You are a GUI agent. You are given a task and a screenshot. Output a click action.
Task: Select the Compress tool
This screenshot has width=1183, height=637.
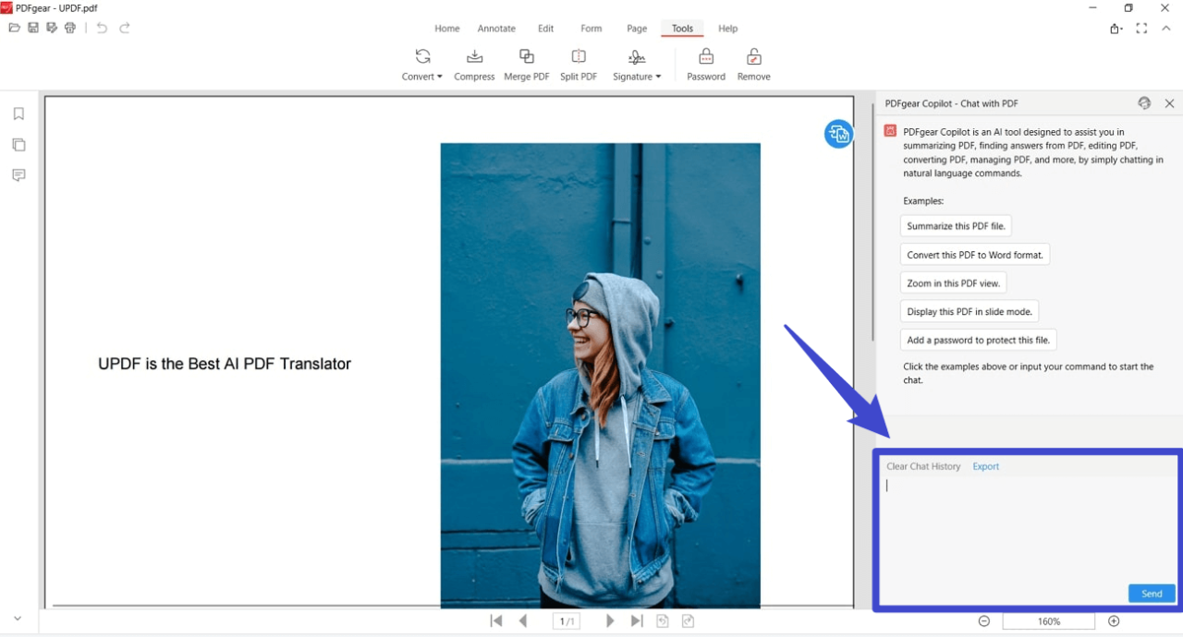click(x=474, y=63)
